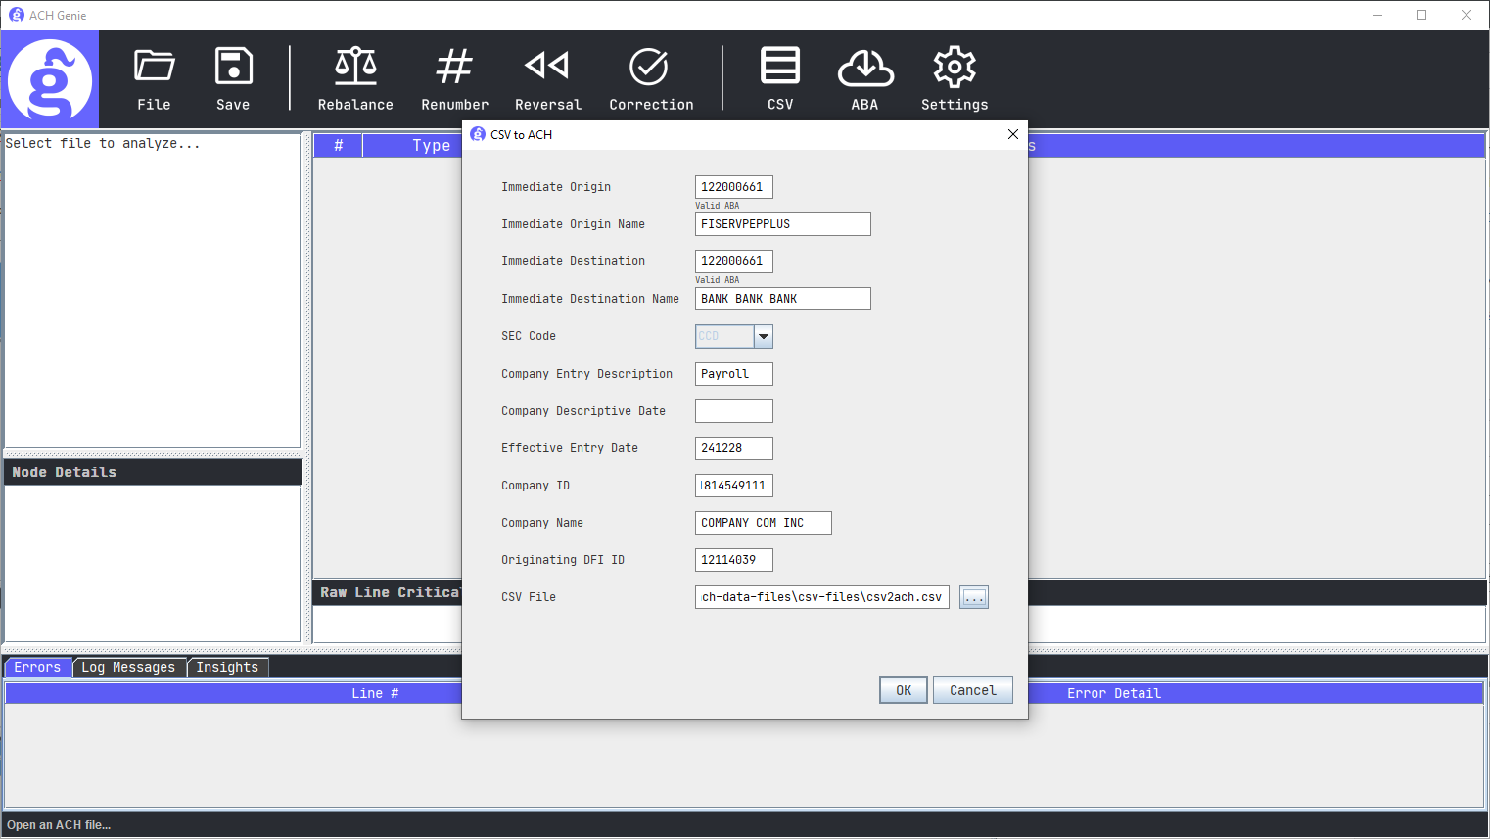Click the Immediate Origin Name field

tap(783, 224)
